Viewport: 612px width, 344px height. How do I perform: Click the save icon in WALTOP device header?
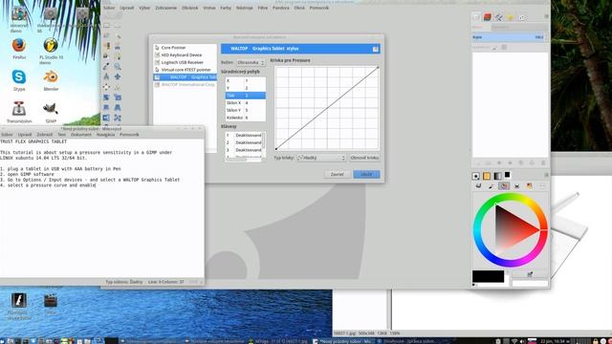(375, 49)
